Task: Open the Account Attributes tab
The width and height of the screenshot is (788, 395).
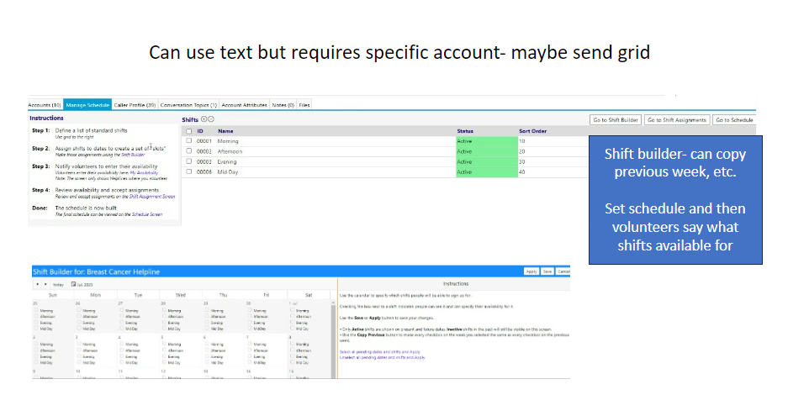Action: (x=244, y=105)
